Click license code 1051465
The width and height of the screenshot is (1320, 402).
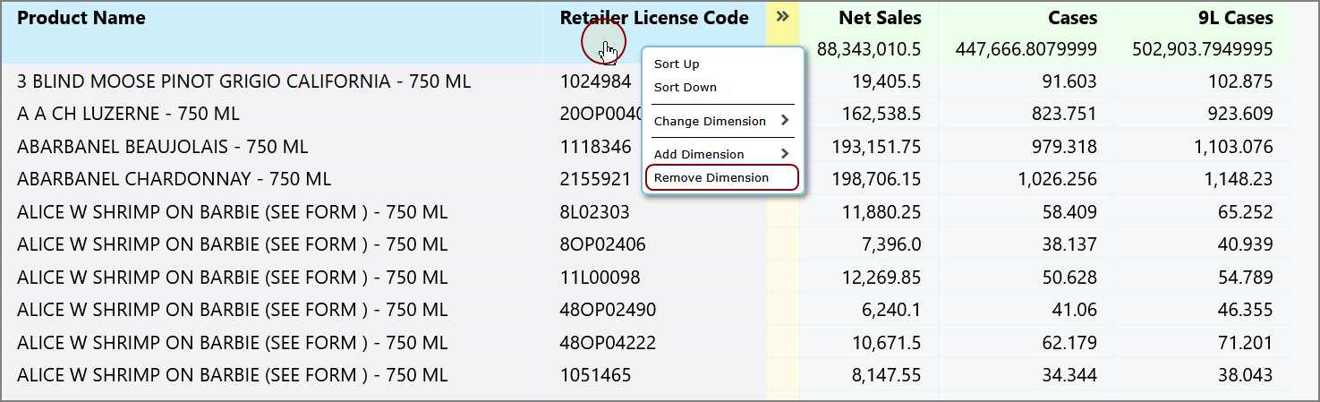pos(596,375)
